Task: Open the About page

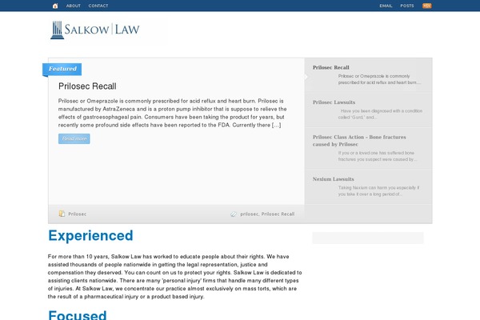Action: pos(73,6)
